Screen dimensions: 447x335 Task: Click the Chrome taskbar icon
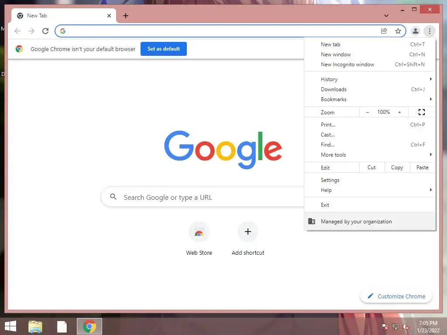point(89,326)
